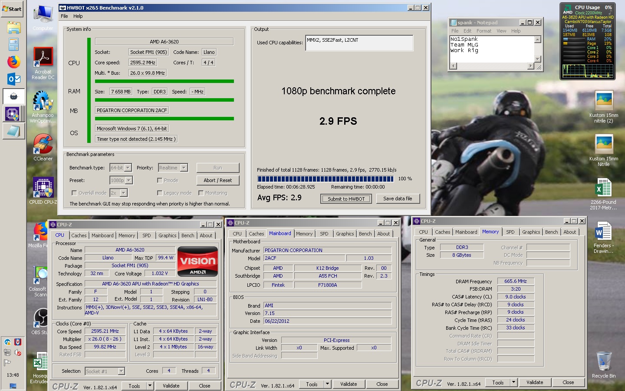Image resolution: width=625 pixels, height=391 pixels.
Task: Click the Start button
Action: 12,9
